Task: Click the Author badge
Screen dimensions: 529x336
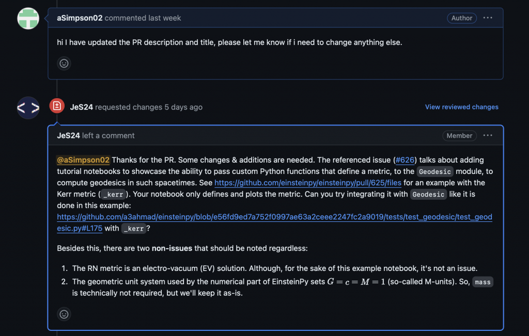Action: point(461,18)
